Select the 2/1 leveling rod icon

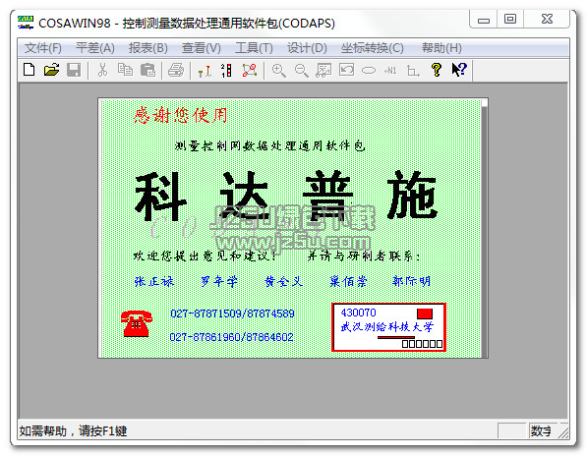point(226,70)
